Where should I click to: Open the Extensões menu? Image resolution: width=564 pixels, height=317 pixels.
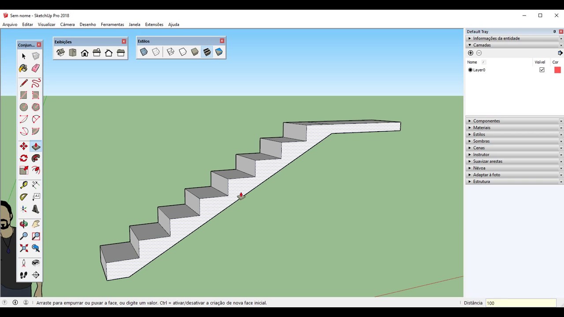(x=154, y=25)
